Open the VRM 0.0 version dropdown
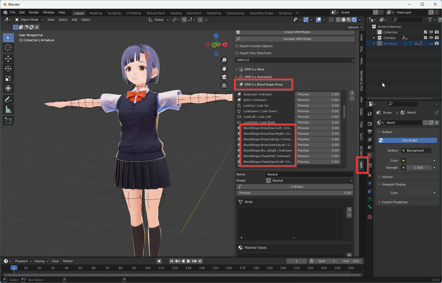The width and height of the screenshot is (442, 283). (295, 60)
